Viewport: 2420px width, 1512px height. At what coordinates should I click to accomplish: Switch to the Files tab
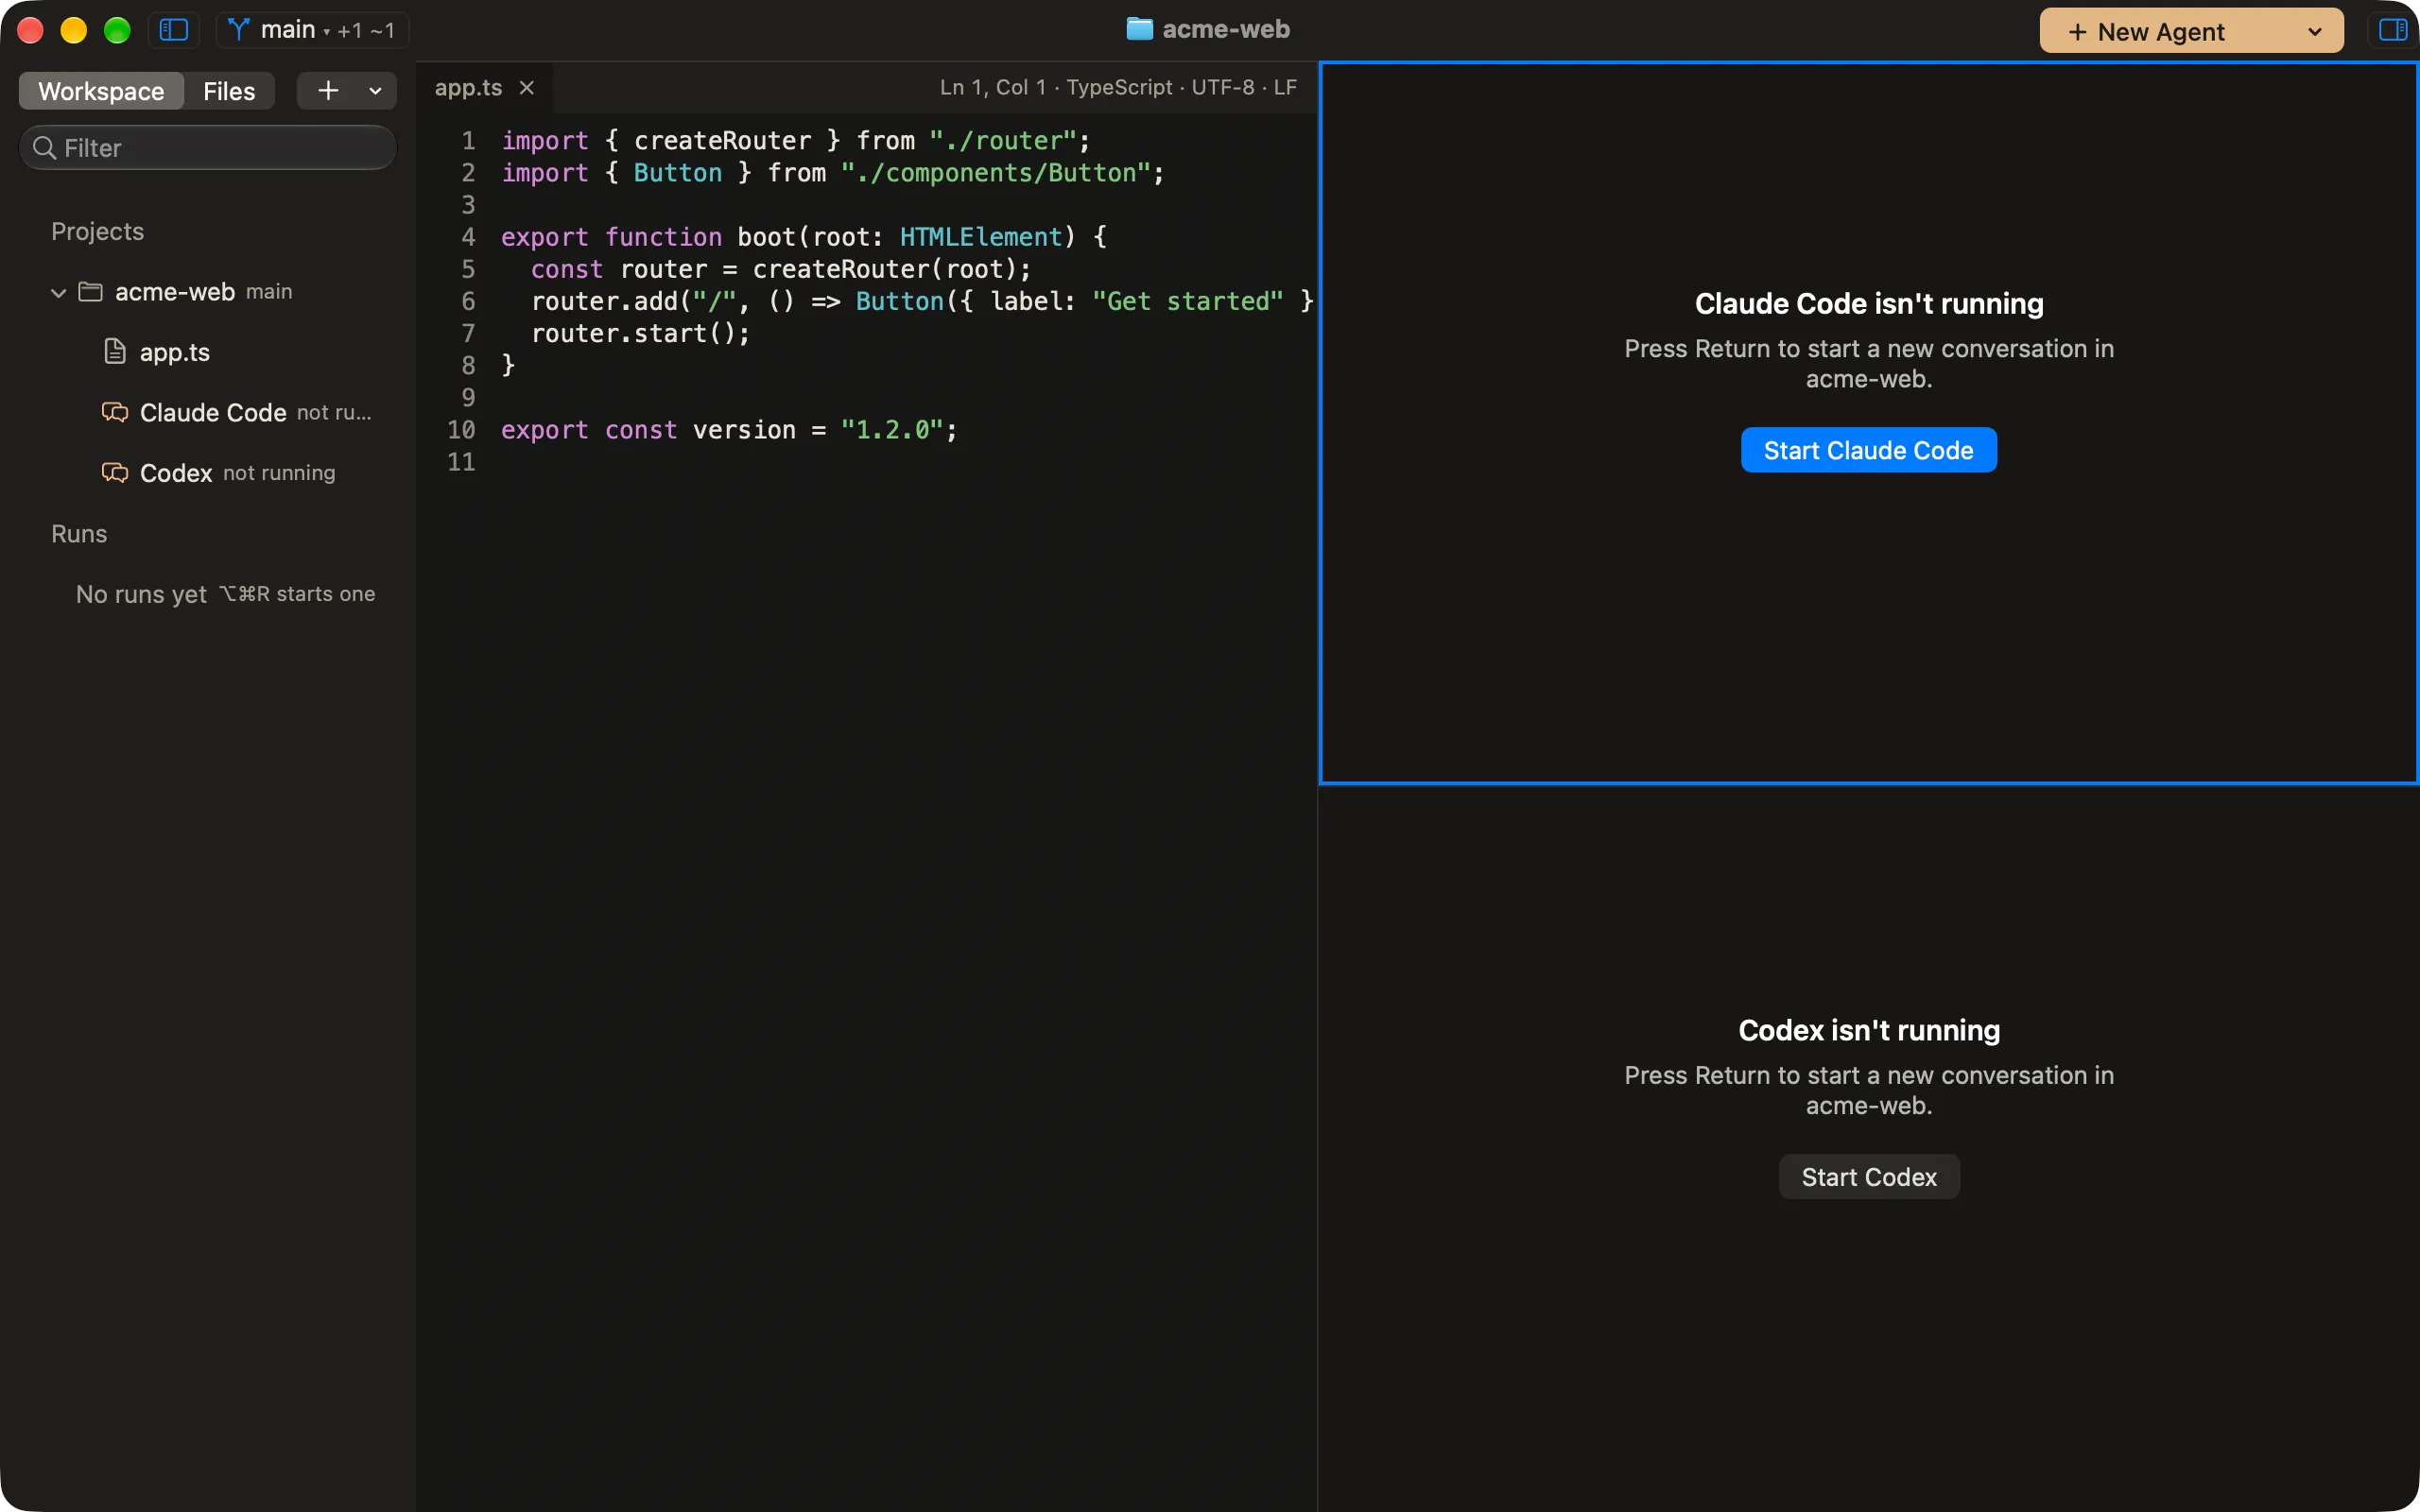(x=229, y=91)
